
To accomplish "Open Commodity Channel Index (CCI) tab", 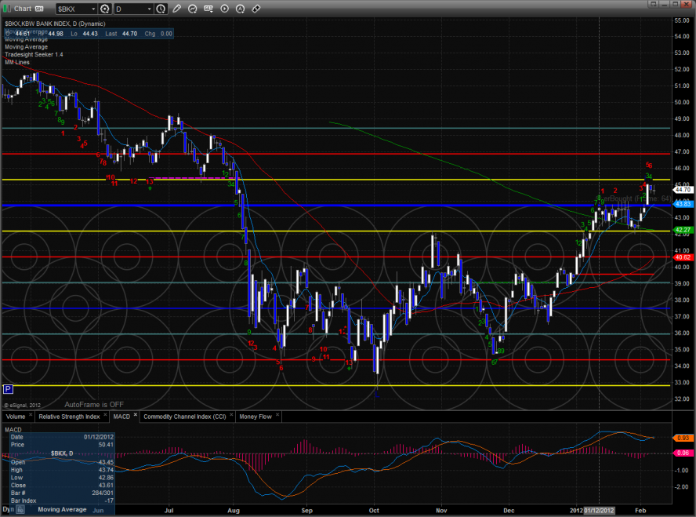I will [x=185, y=417].
